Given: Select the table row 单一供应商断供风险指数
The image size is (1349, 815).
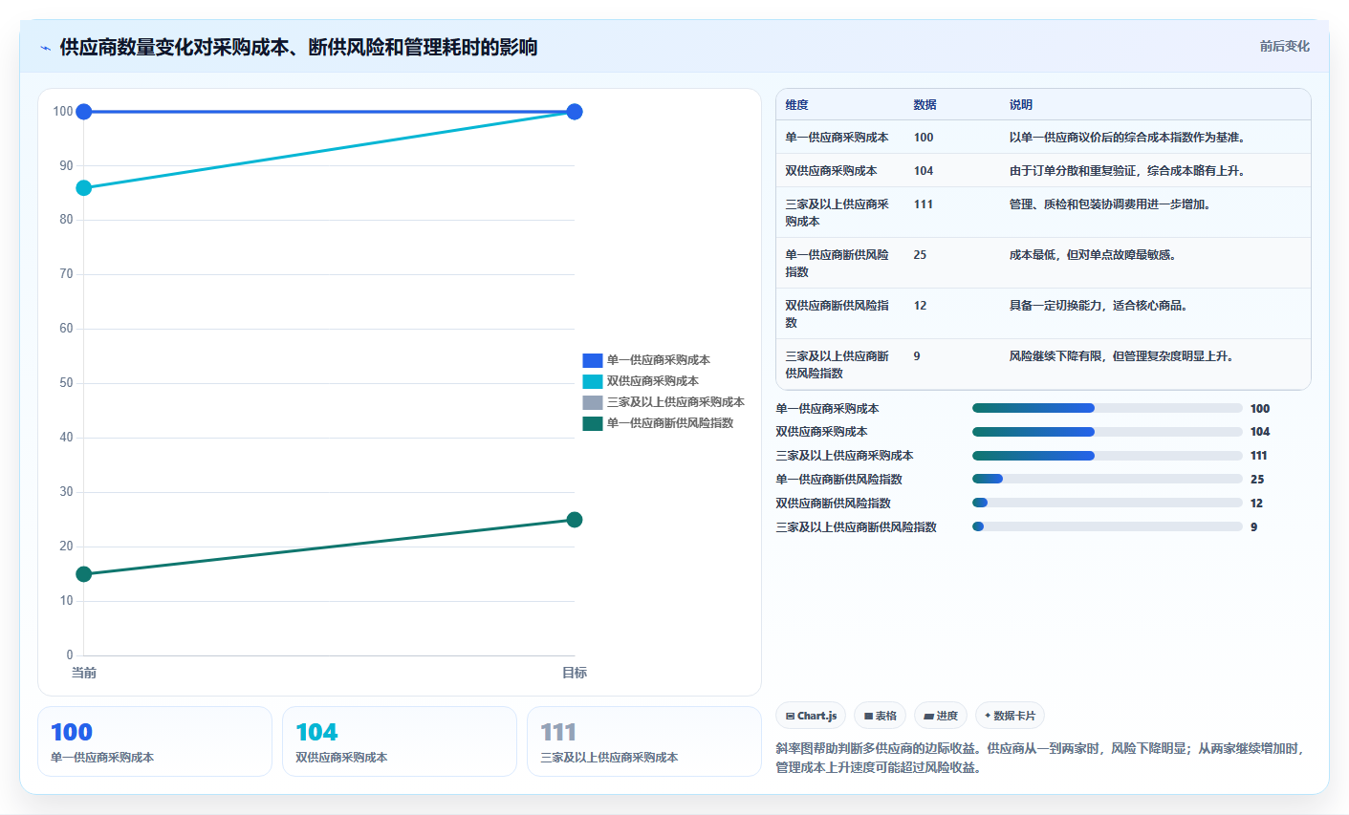Looking at the screenshot, I should [x=1043, y=263].
